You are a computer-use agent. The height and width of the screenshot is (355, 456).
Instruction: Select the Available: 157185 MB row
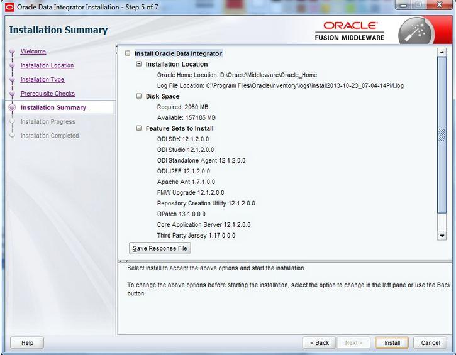click(186, 118)
